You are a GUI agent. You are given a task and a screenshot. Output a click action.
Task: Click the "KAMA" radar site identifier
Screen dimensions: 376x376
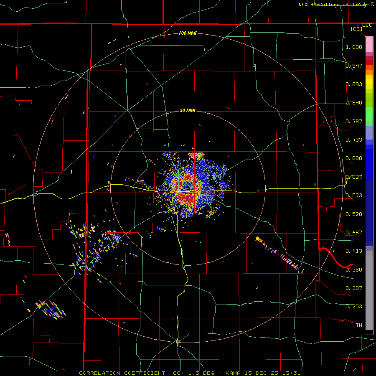[x=233, y=373]
